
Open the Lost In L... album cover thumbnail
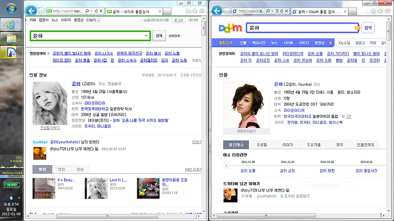point(96,189)
